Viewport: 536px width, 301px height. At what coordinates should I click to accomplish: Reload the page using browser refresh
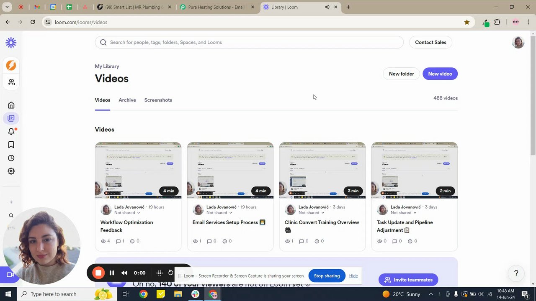coord(33,22)
